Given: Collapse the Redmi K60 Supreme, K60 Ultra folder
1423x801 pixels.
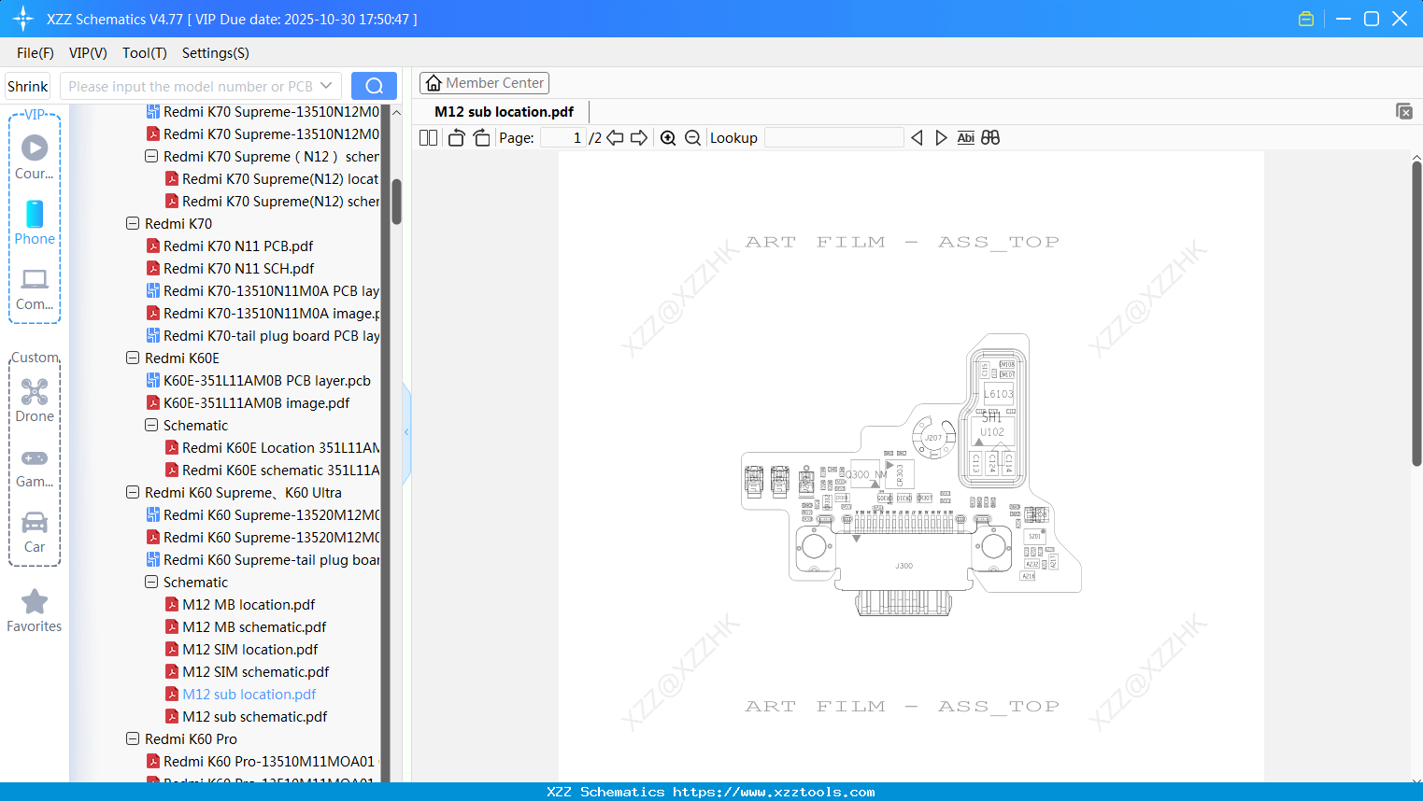Looking at the screenshot, I should 133,493.
